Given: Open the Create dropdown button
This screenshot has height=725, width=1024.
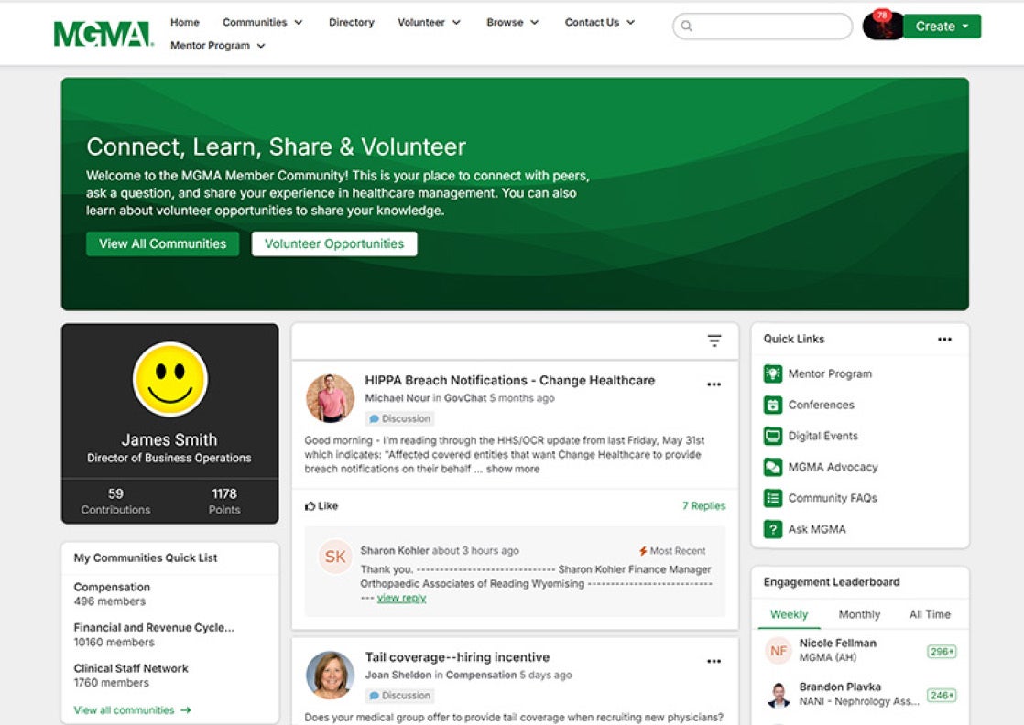Looking at the screenshot, I should click(942, 27).
